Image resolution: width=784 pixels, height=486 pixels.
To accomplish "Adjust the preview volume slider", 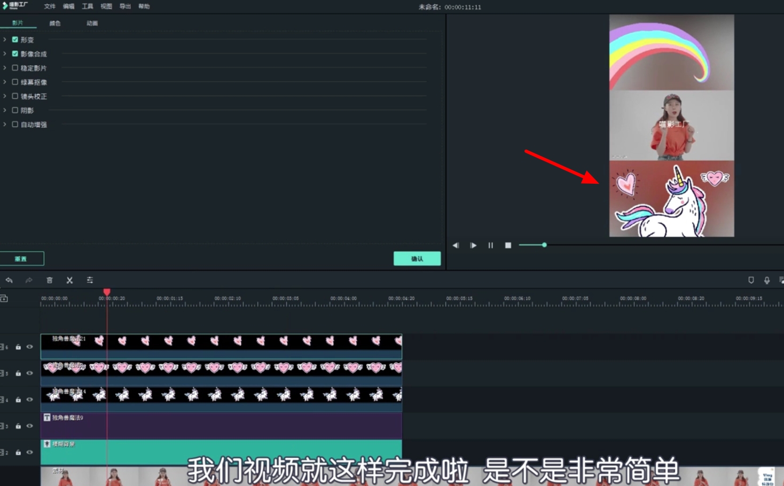I will pyautogui.click(x=544, y=245).
